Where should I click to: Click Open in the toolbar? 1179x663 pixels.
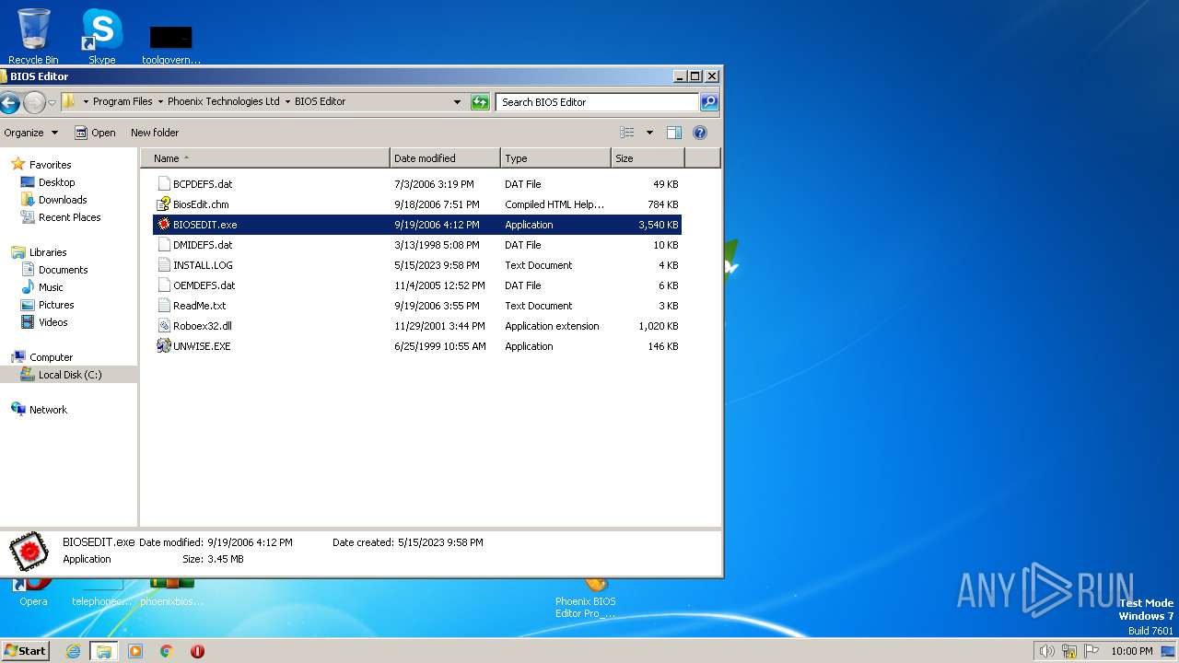(95, 133)
